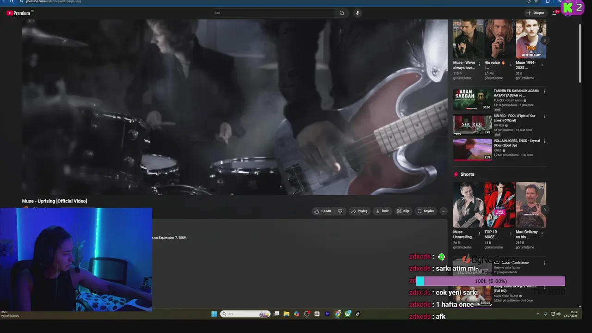Open options menu for 'His voice' short

click(511, 64)
